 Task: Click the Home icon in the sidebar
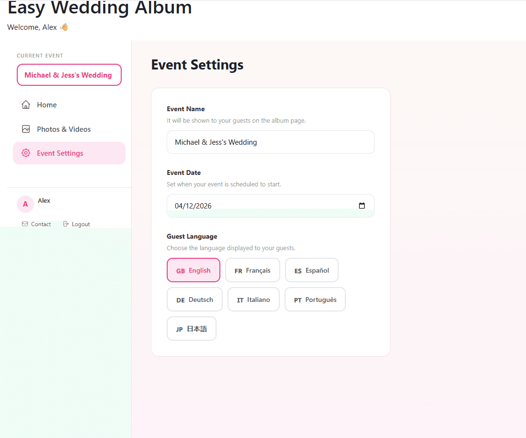tap(26, 104)
